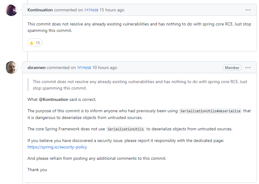This screenshot has width=259, height=184.
Task: Open sbrannen's profile avatar
Action: pyautogui.click(x=11, y=67)
